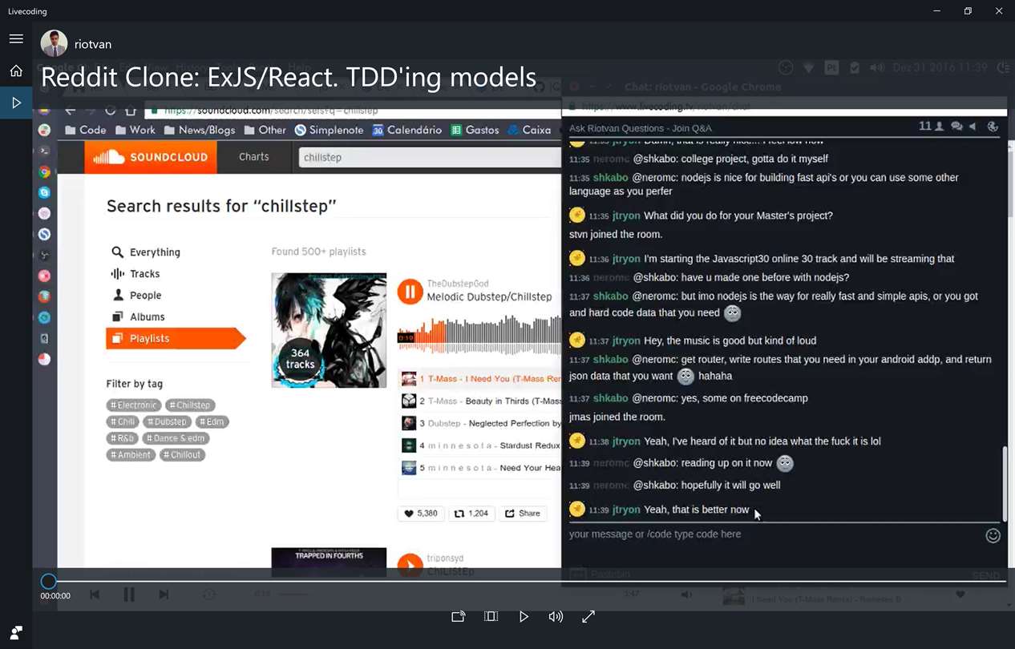The height and width of the screenshot is (649, 1015).
Task: Click the browser home button
Action: (x=130, y=110)
